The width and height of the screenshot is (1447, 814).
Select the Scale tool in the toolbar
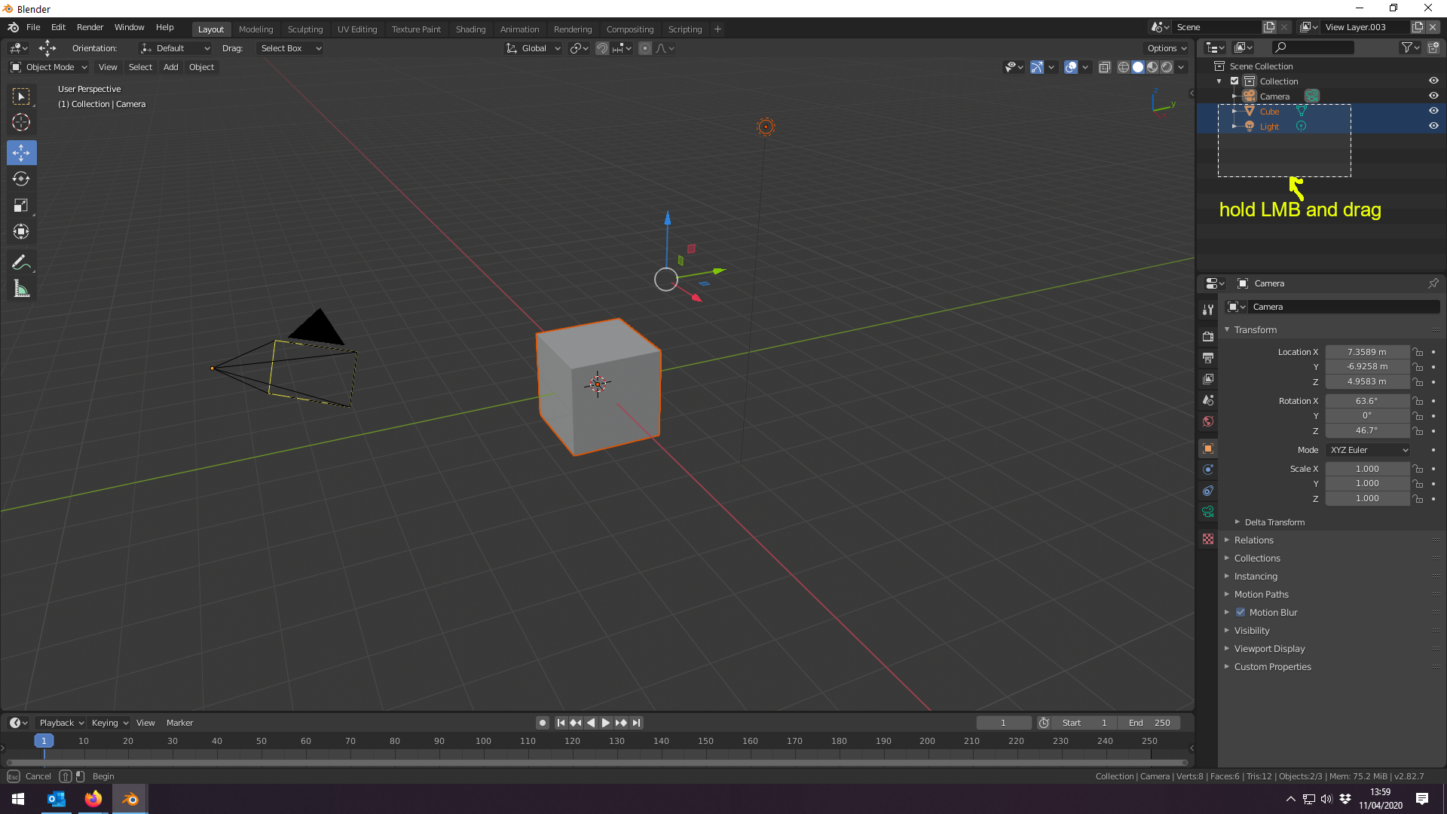(x=21, y=205)
